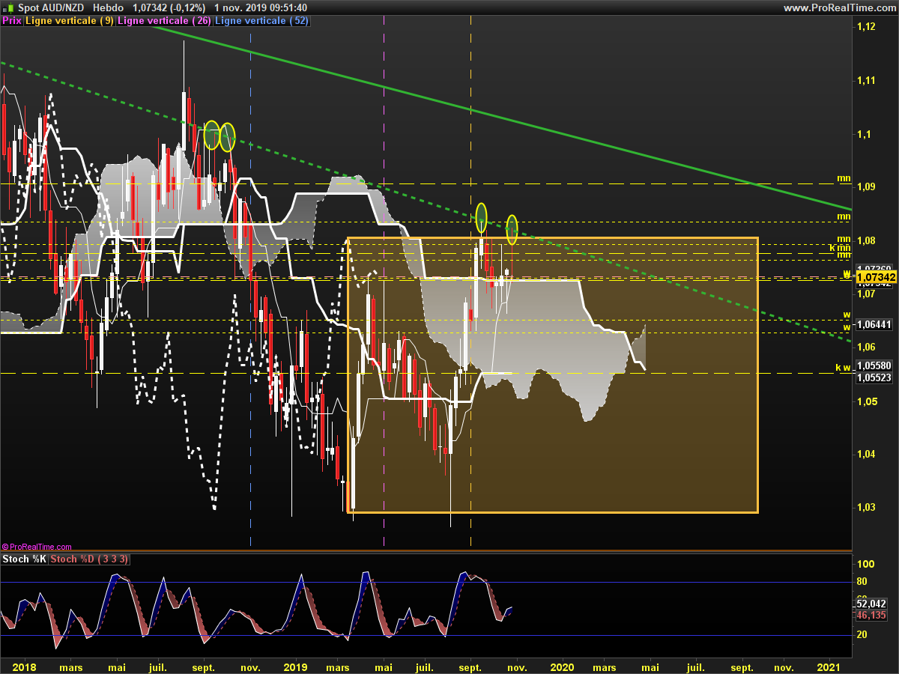Screen dimensions: 899x674
Task: Click the 'k mn' level label
Action: 840,247
